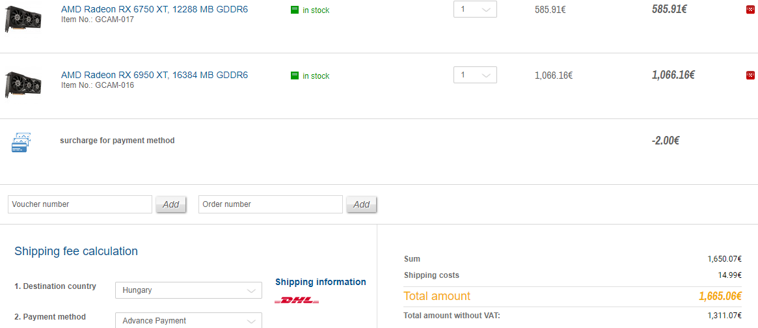Open quantity dropdown for RX 6750 XT

point(475,9)
